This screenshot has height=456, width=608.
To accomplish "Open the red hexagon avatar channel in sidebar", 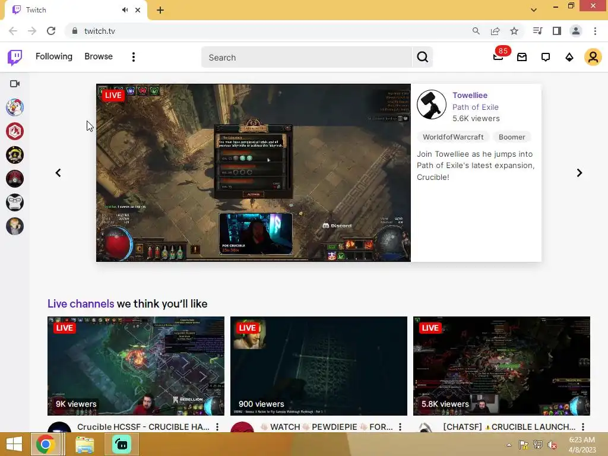I will click(x=15, y=131).
